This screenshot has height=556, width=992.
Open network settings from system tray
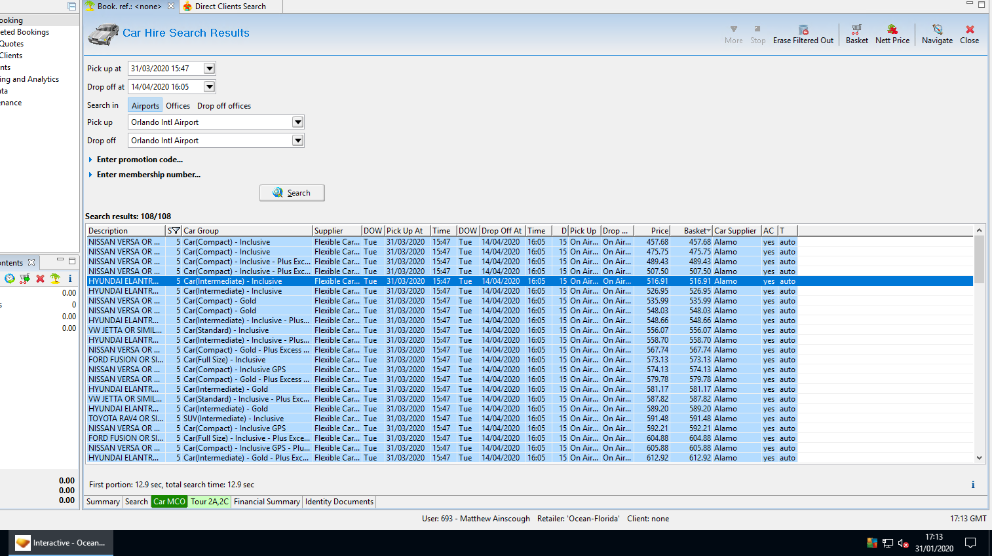(x=888, y=543)
